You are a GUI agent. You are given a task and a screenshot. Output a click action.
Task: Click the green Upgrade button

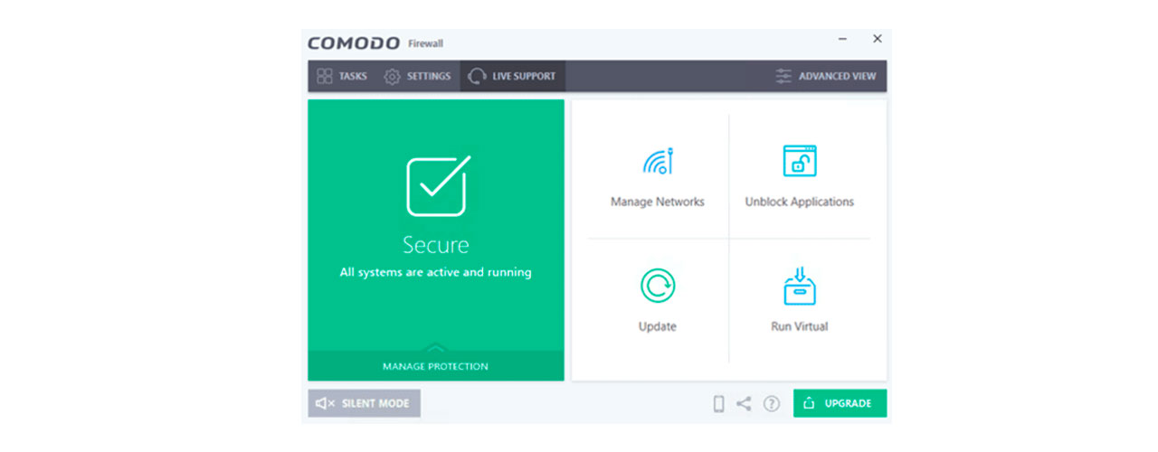(x=840, y=403)
